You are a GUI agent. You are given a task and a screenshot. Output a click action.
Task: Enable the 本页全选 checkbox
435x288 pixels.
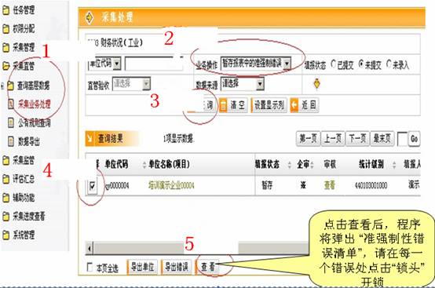coord(90,267)
